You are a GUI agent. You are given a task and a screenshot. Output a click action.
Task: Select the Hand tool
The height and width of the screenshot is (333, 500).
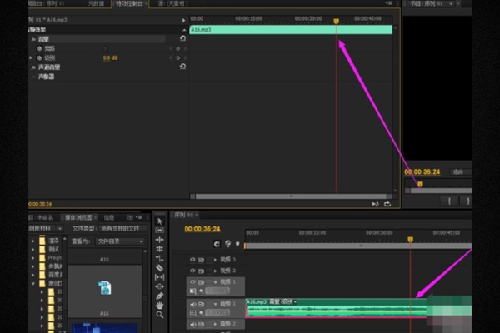point(160,305)
